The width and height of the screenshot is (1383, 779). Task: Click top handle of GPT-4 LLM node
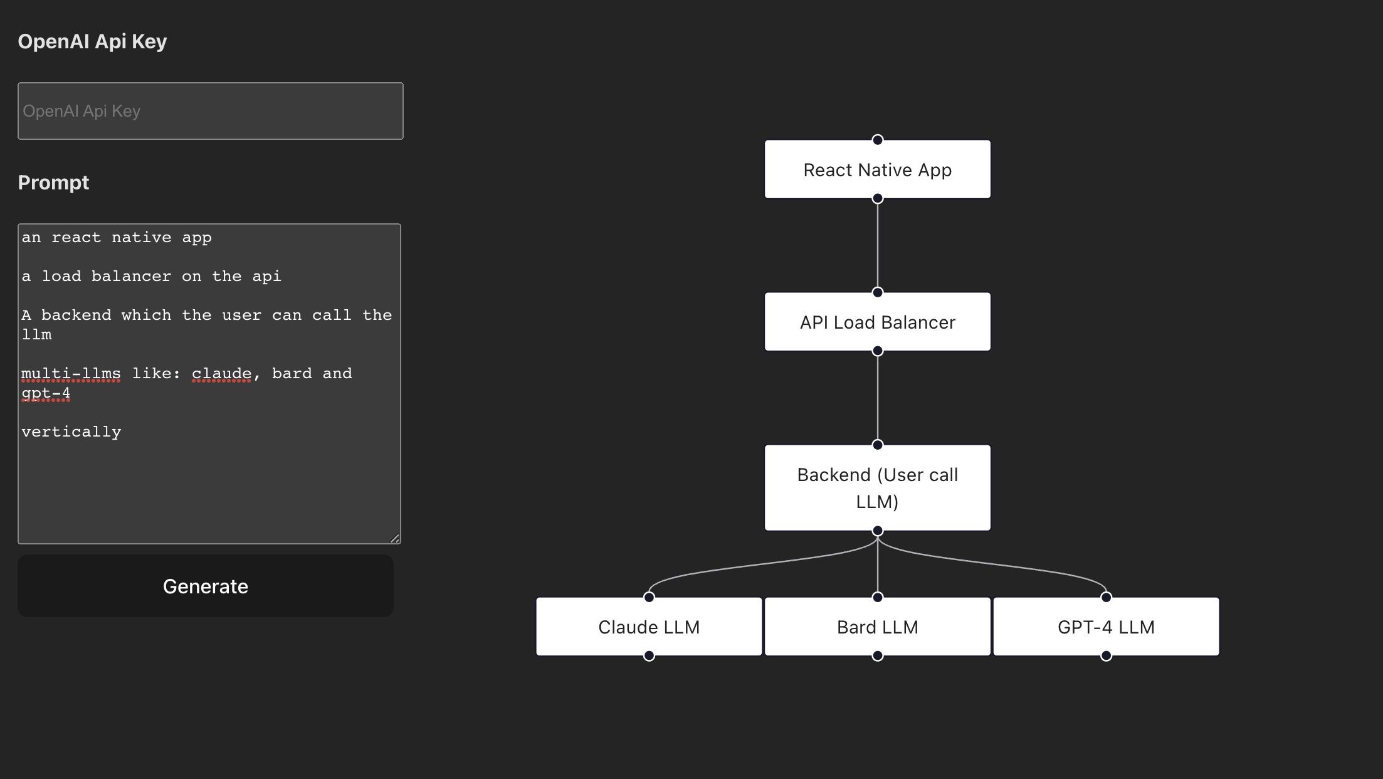1106,597
